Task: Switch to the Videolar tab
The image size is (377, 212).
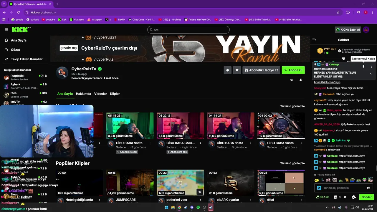Action: 100,94
